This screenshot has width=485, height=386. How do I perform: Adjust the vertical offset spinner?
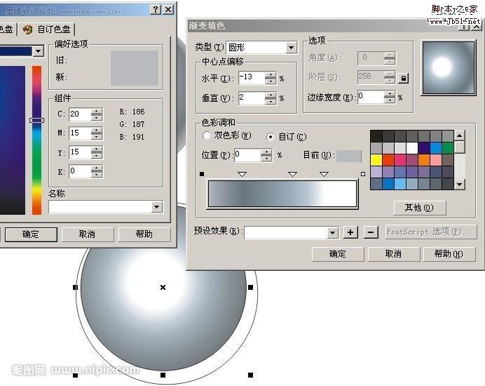271,98
